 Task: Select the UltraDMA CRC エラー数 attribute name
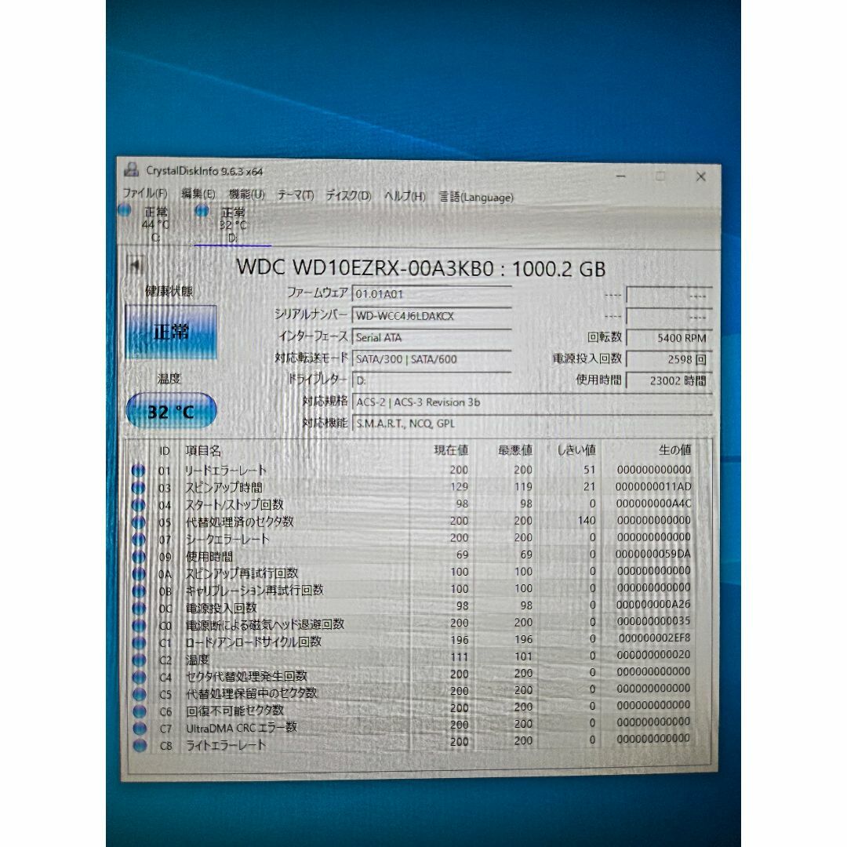tap(242, 728)
